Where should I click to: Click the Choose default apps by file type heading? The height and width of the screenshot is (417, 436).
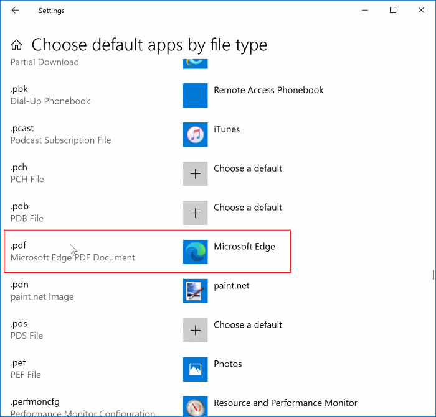click(x=149, y=45)
